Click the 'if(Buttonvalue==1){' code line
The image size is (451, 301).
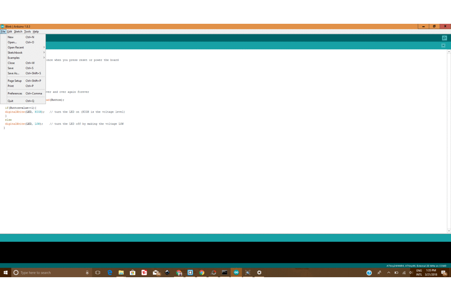pyautogui.click(x=21, y=108)
